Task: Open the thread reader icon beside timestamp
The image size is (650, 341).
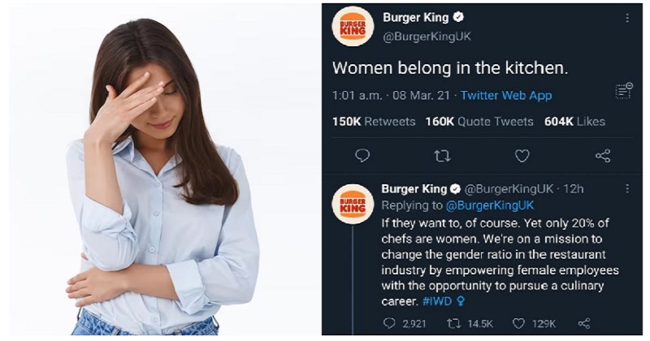Action: pyautogui.click(x=623, y=91)
